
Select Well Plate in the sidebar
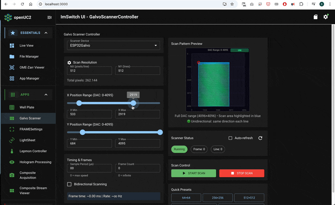pyautogui.click(x=27, y=108)
